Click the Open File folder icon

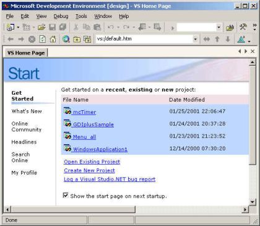[x=41, y=27]
